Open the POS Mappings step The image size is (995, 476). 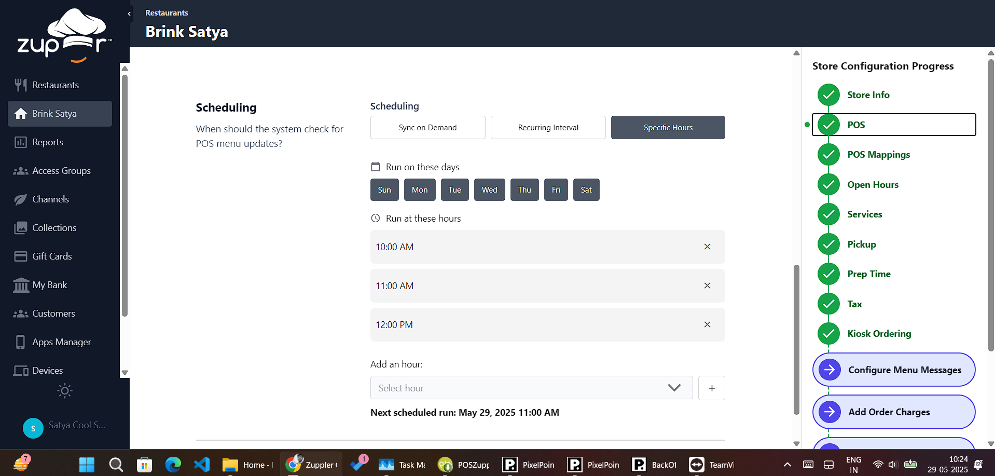(894, 155)
